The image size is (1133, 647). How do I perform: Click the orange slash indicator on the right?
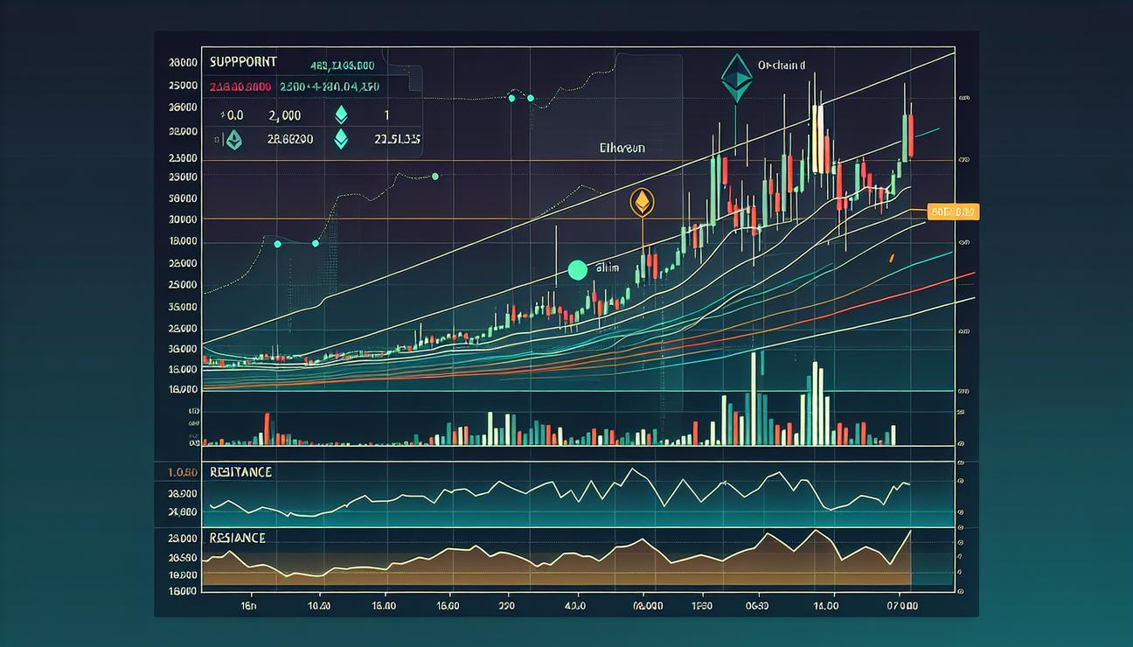point(893,258)
